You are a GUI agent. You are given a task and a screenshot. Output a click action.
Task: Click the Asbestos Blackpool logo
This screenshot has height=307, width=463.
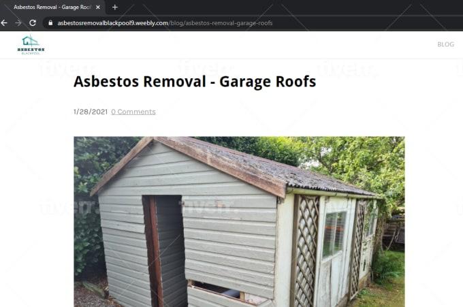coord(31,45)
